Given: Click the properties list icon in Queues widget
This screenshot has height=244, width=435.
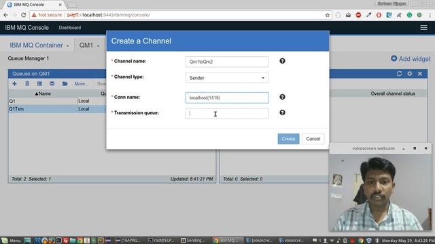Looking at the screenshot, I should 39,83.
